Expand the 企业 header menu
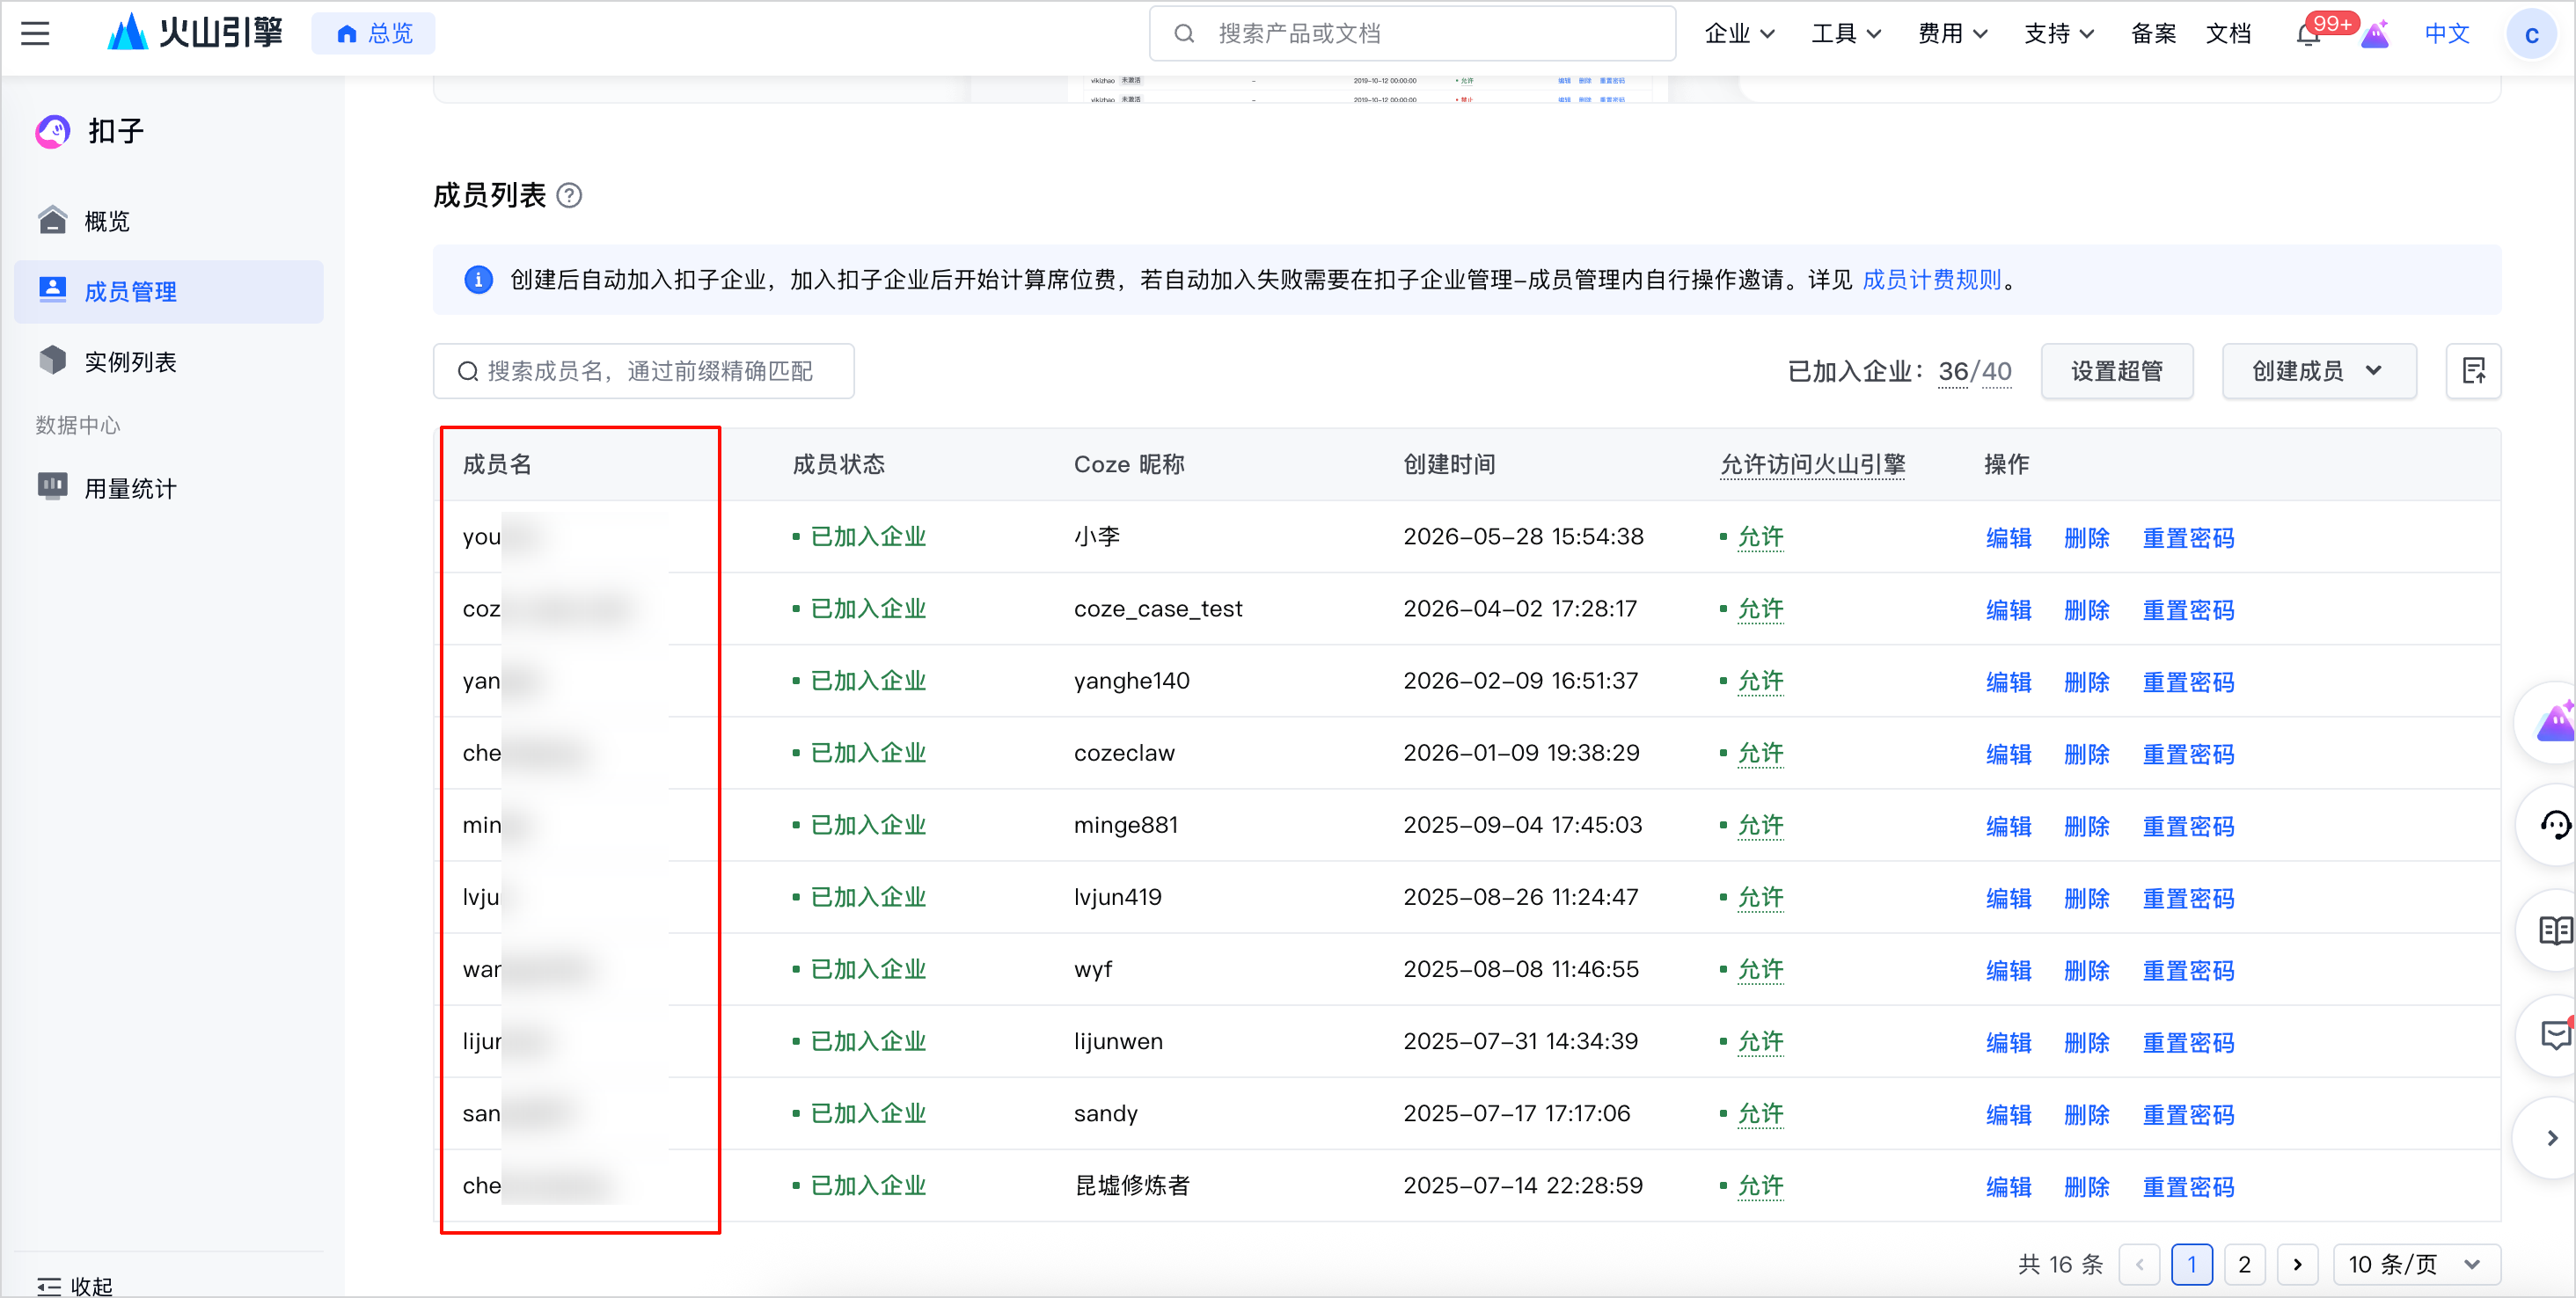Viewport: 2576px width, 1298px height. [1739, 34]
